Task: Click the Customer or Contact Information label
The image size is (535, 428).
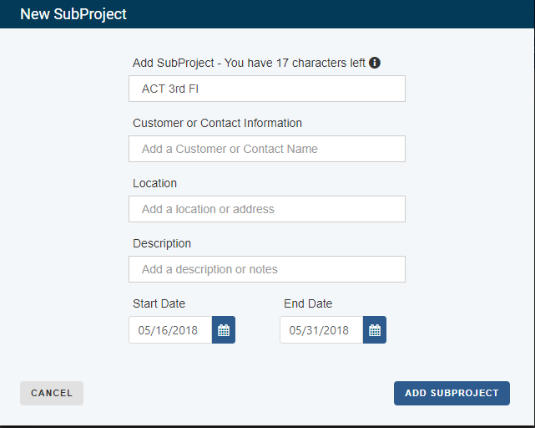Action: click(217, 123)
